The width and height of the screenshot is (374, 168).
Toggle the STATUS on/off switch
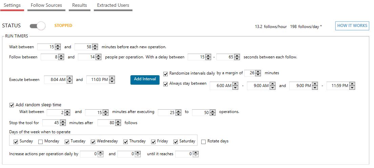point(38,26)
